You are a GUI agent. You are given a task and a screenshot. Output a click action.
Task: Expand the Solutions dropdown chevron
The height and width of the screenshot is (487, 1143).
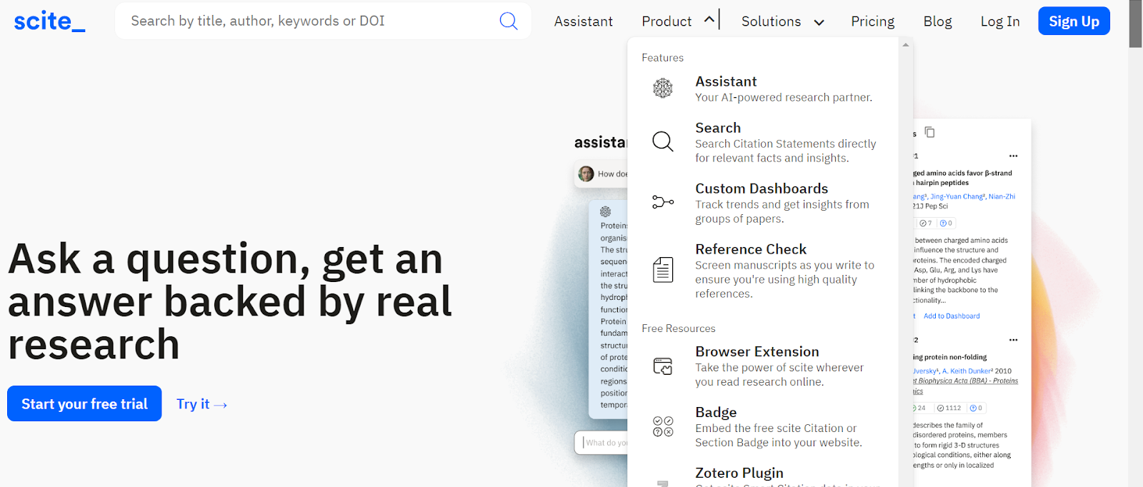point(819,22)
